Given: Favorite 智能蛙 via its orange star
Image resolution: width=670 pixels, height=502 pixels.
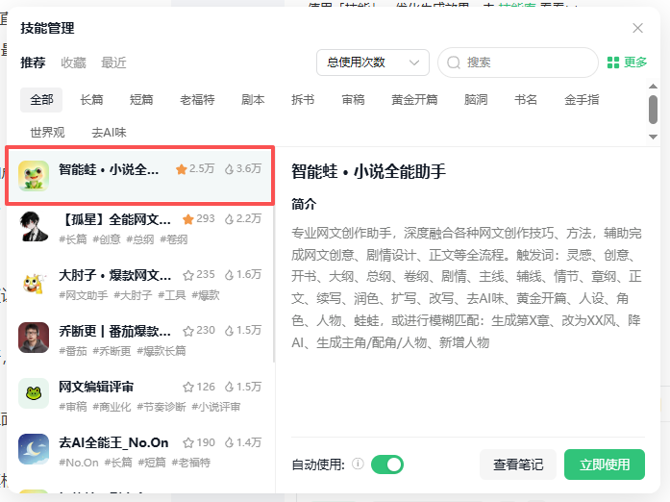Looking at the screenshot, I should [181, 169].
